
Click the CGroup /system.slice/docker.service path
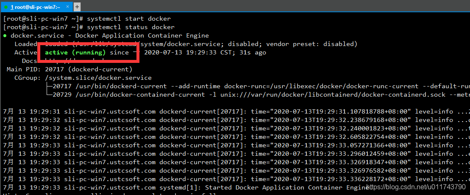click(98, 78)
